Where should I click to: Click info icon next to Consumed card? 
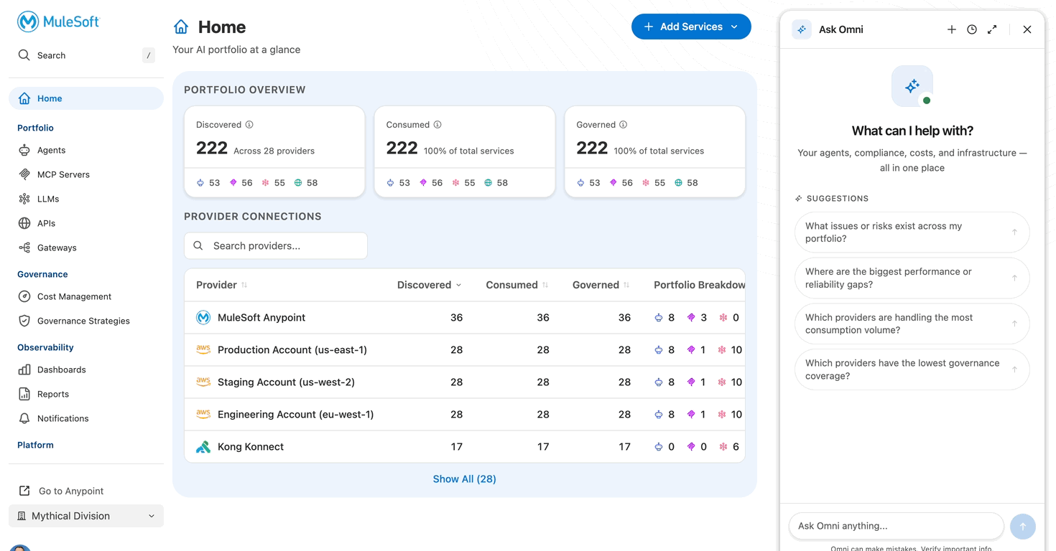coord(437,125)
